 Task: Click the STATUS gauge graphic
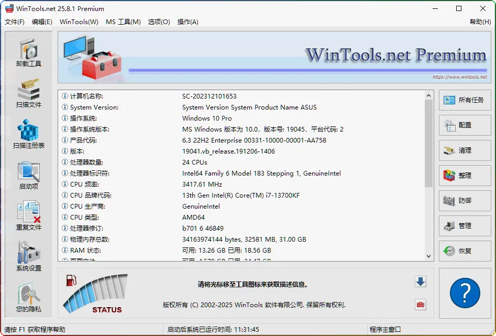point(95,294)
